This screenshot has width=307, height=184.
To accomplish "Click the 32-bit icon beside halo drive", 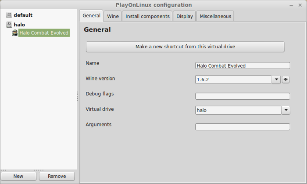I will click(x=9, y=25).
